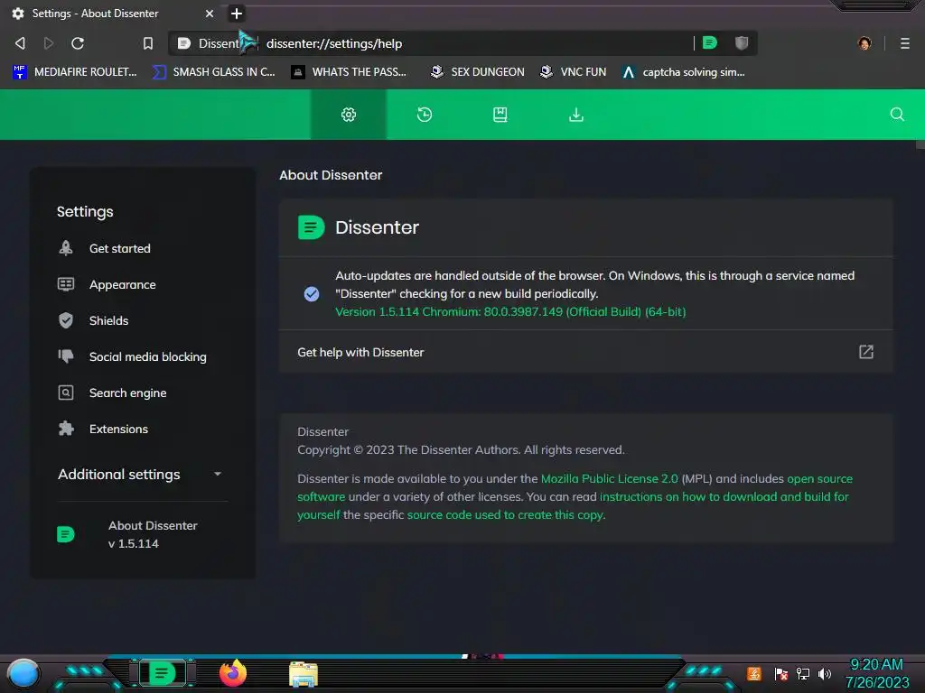Open the VNC FUN bookmark

(574, 72)
